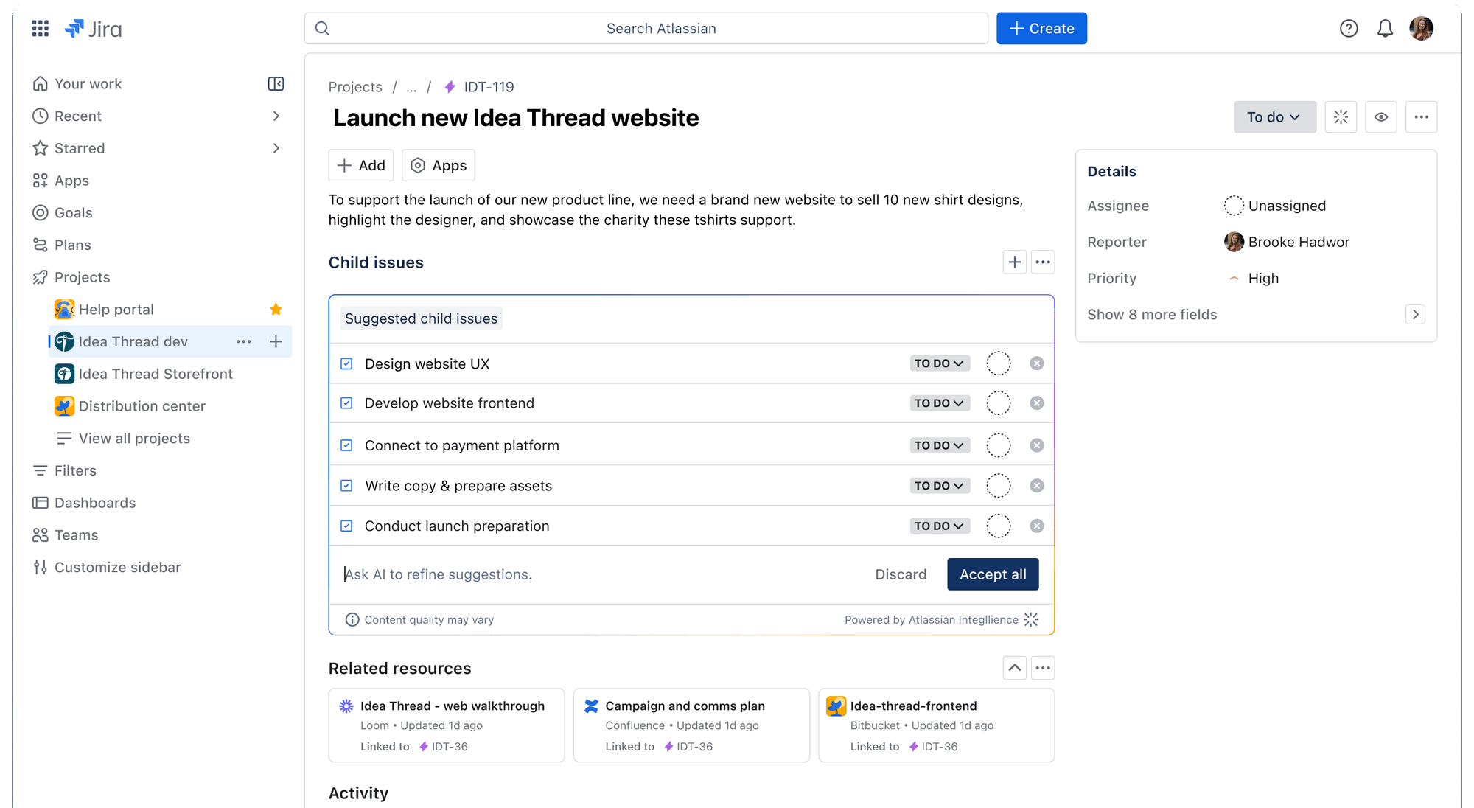Click the Atlassian Intelligence sparkle icon near To do
Viewport: 1474px width, 808px height.
click(x=1341, y=116)
